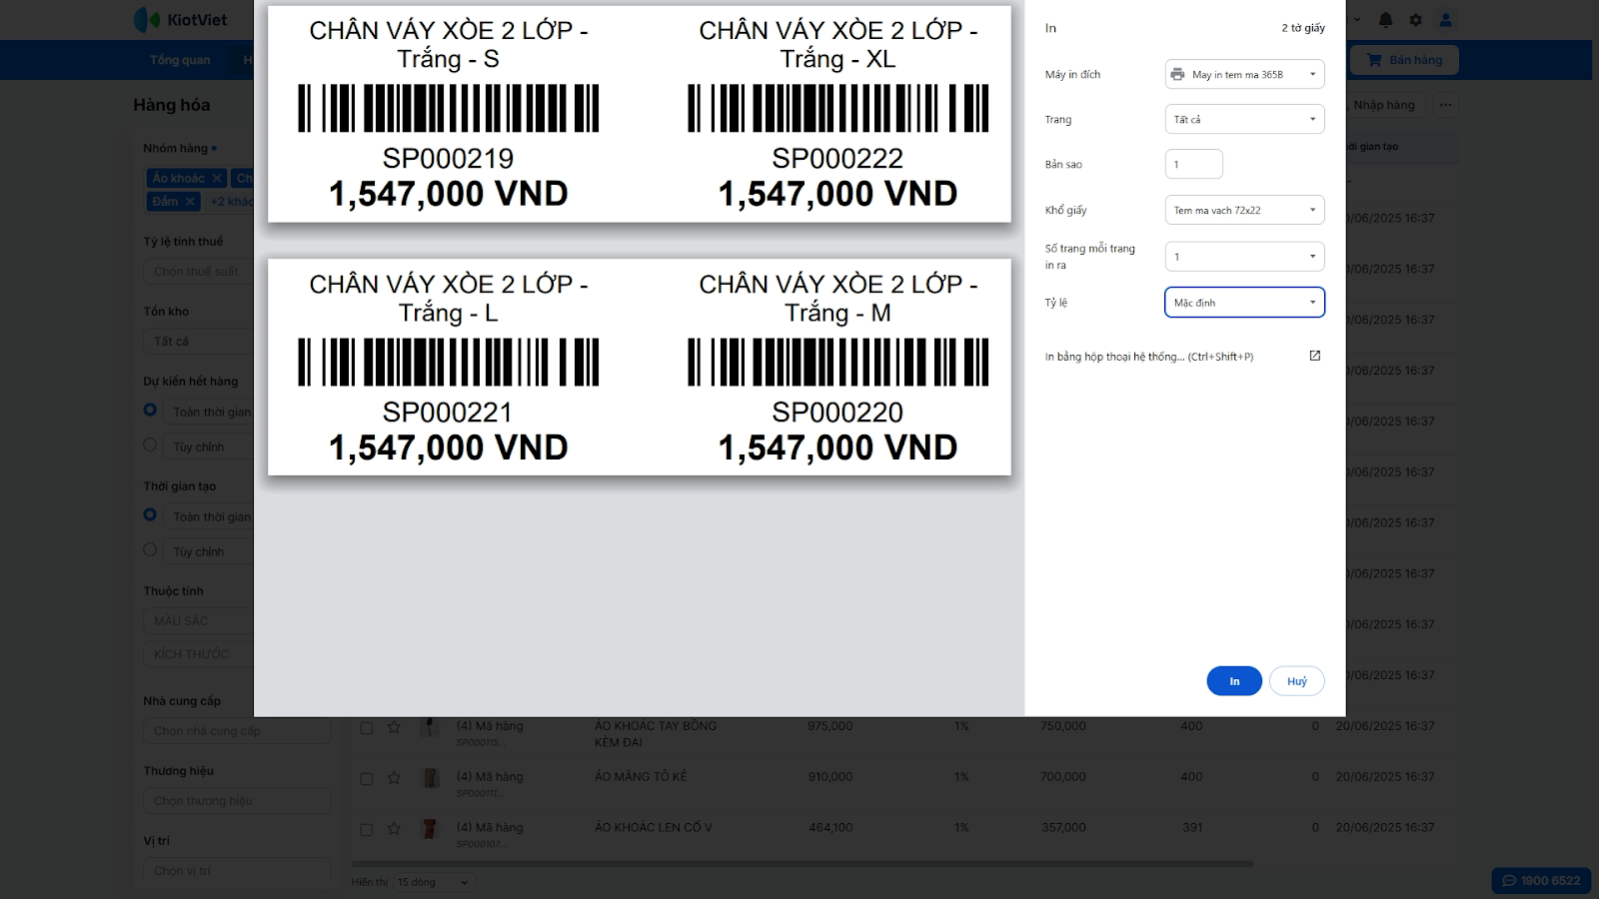Click product name ÁO KHOÁC TAY BỒNG KÈM ĐAI
This screenshot has width=1599, height=899.
pos(656,734)
